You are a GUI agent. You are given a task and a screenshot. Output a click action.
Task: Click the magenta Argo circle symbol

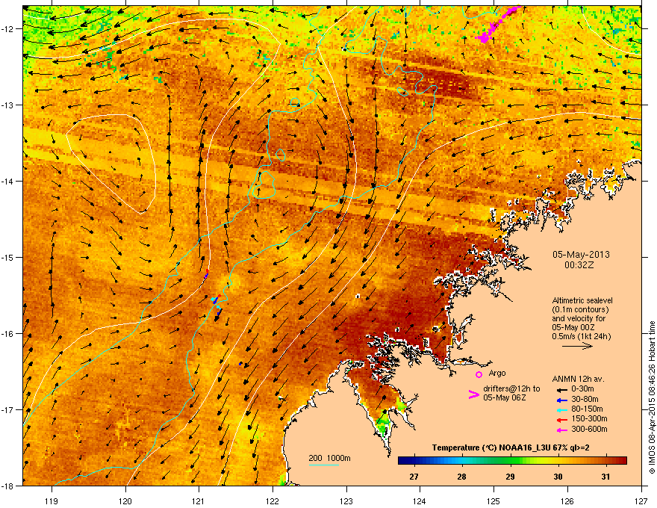pyautogui.click(x=479, y=374)
